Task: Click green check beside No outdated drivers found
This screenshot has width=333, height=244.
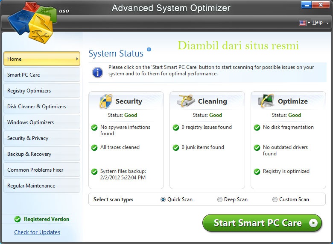Action: 257,148
